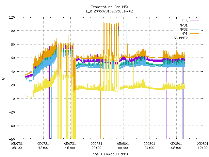Click the blue NPD2 legend line sample
The image size is (209, 157).
click(194, 29)
